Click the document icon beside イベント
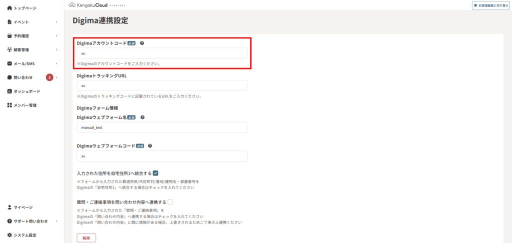The height and width of the screenshot is (243, 512). [x=9, y=22]
